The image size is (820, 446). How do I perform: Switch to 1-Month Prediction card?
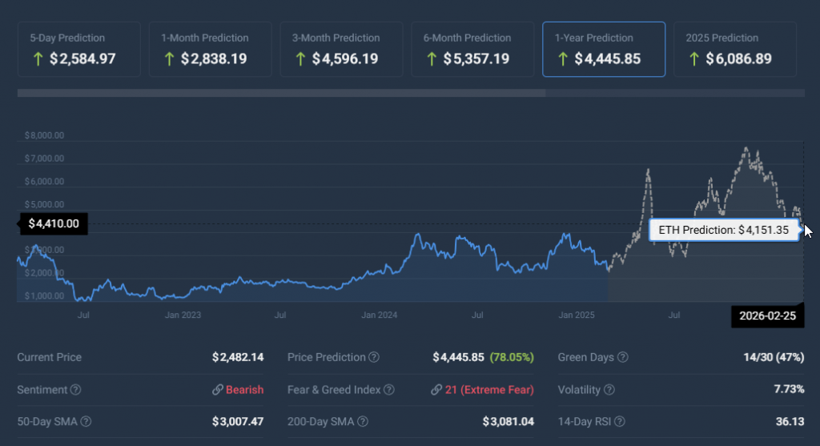[210, 50]
